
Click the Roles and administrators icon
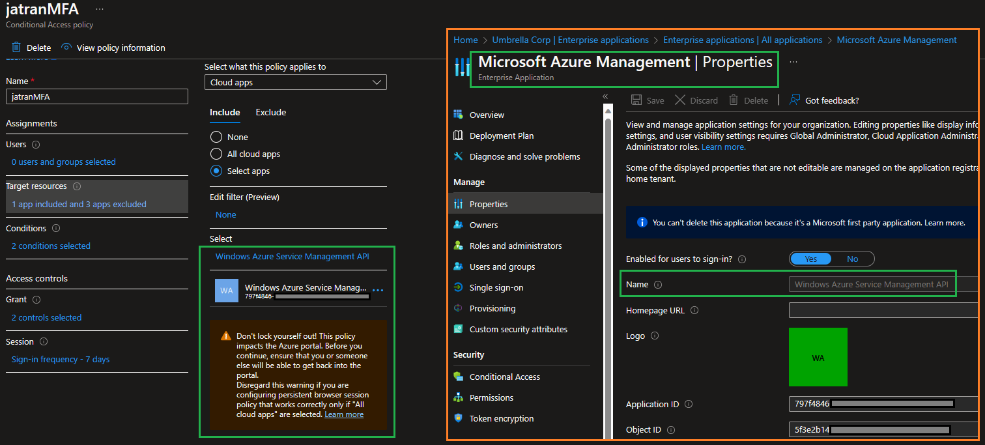tap(458, 246)
